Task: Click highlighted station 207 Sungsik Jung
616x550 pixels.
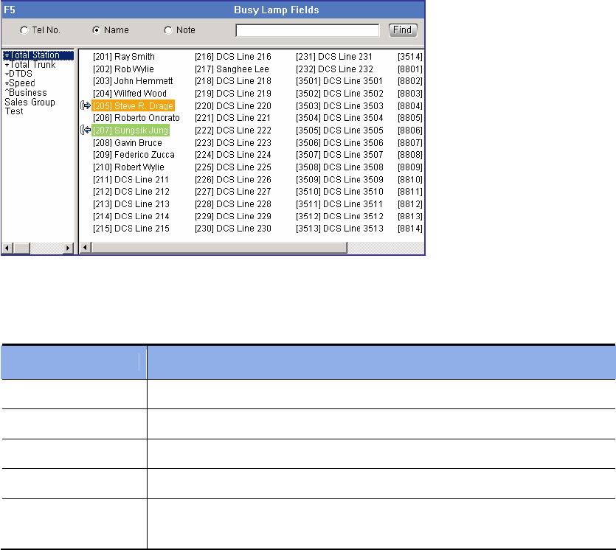Action: [131, 131]
